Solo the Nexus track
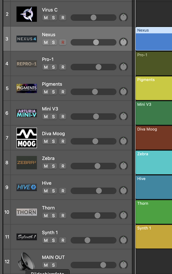This screenshot has height=274, width=172. pos(53,43)
